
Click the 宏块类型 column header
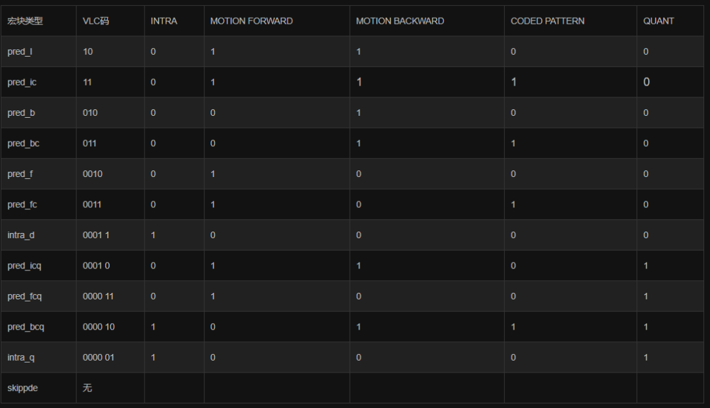pos(25,21)
